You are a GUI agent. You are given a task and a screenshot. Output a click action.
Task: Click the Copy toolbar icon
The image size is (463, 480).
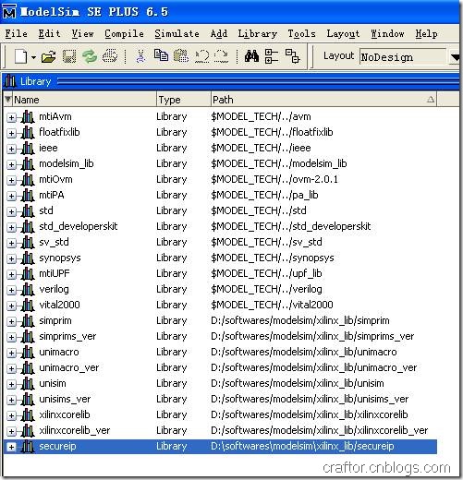(161, 55)
